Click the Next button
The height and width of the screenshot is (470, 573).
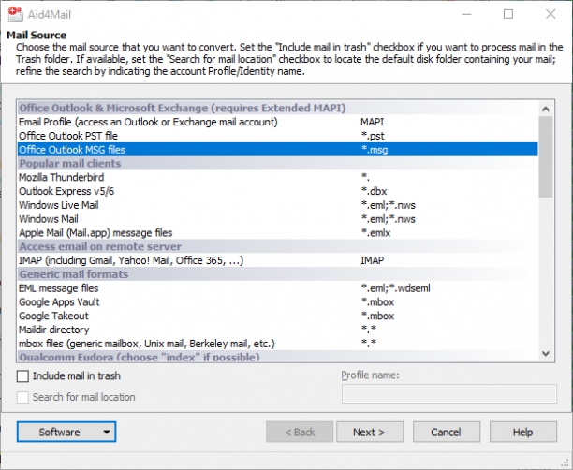(370, 432)
